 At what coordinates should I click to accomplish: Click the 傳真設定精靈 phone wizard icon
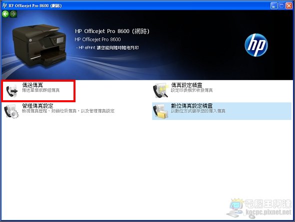(160, 91)
